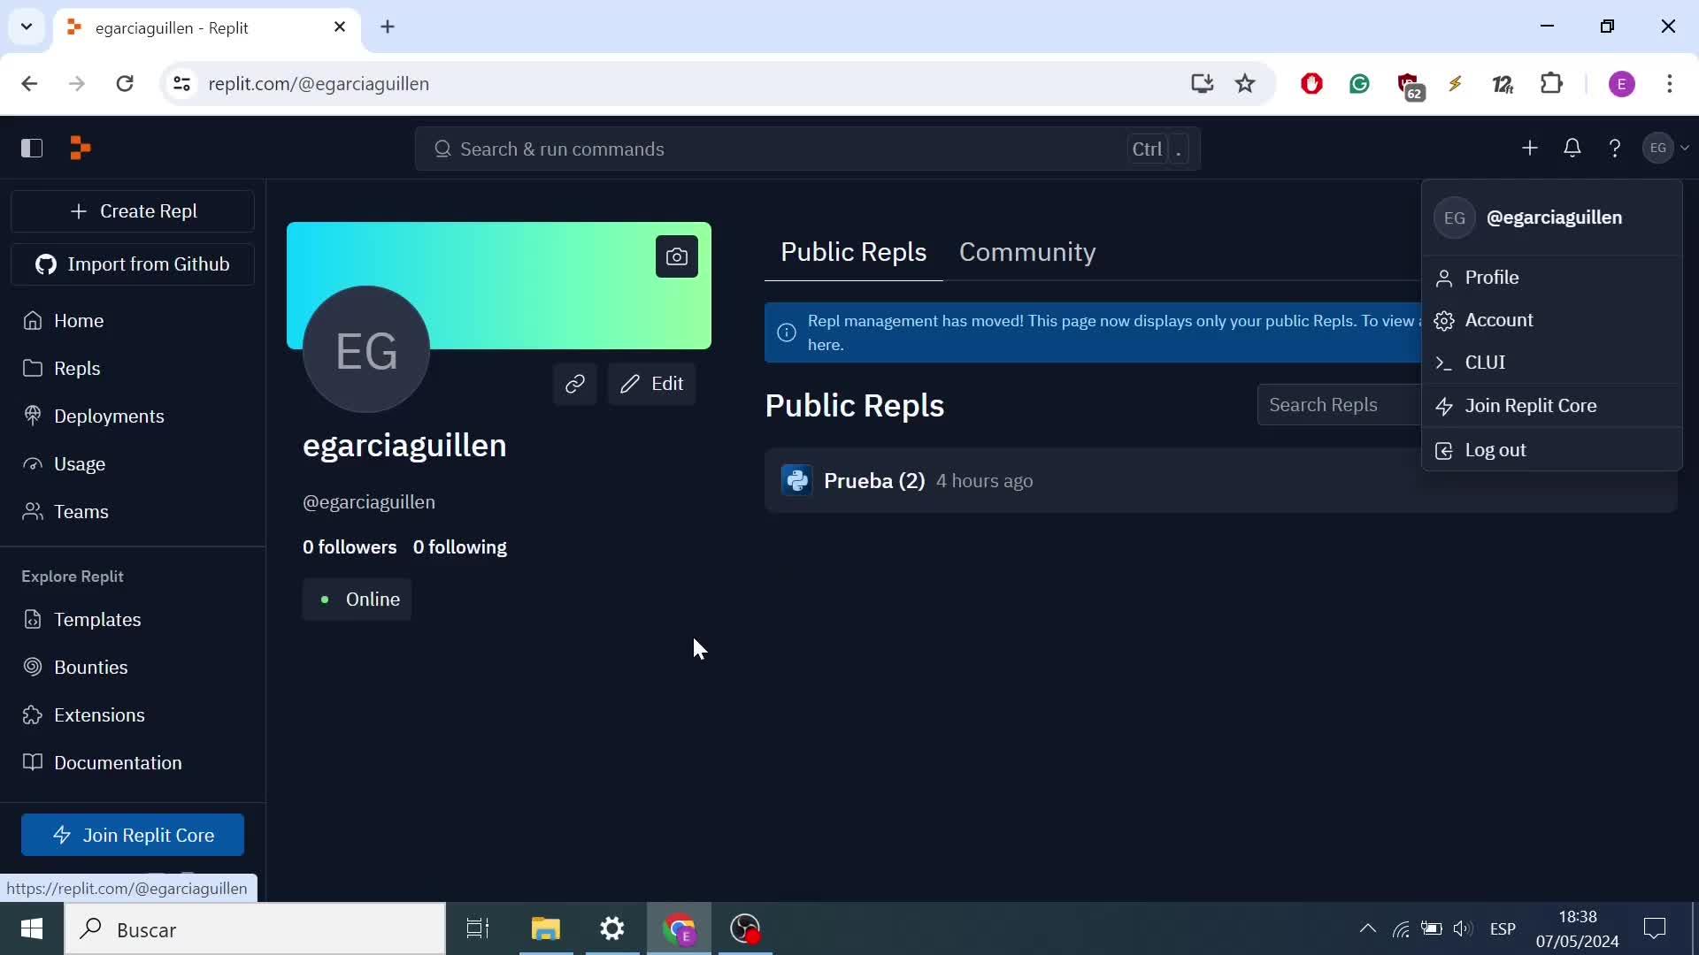Bookmark this page with star icon
The image size is (1699, 955).
pyautogui.click(x=1245, y=84)
